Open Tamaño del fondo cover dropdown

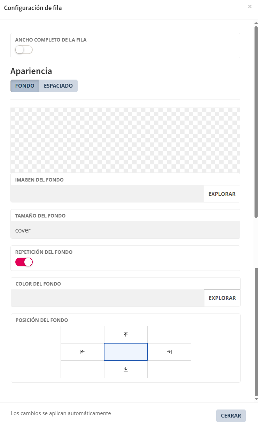pyautogui.click(x=125, y=230)
